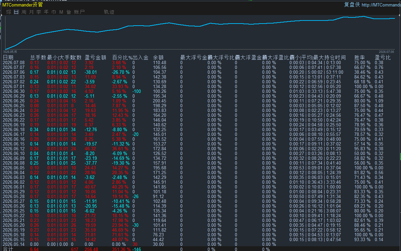Click the 胜率 column header
401x251 pixels.
pyautogui.click(x=359, y=58)
